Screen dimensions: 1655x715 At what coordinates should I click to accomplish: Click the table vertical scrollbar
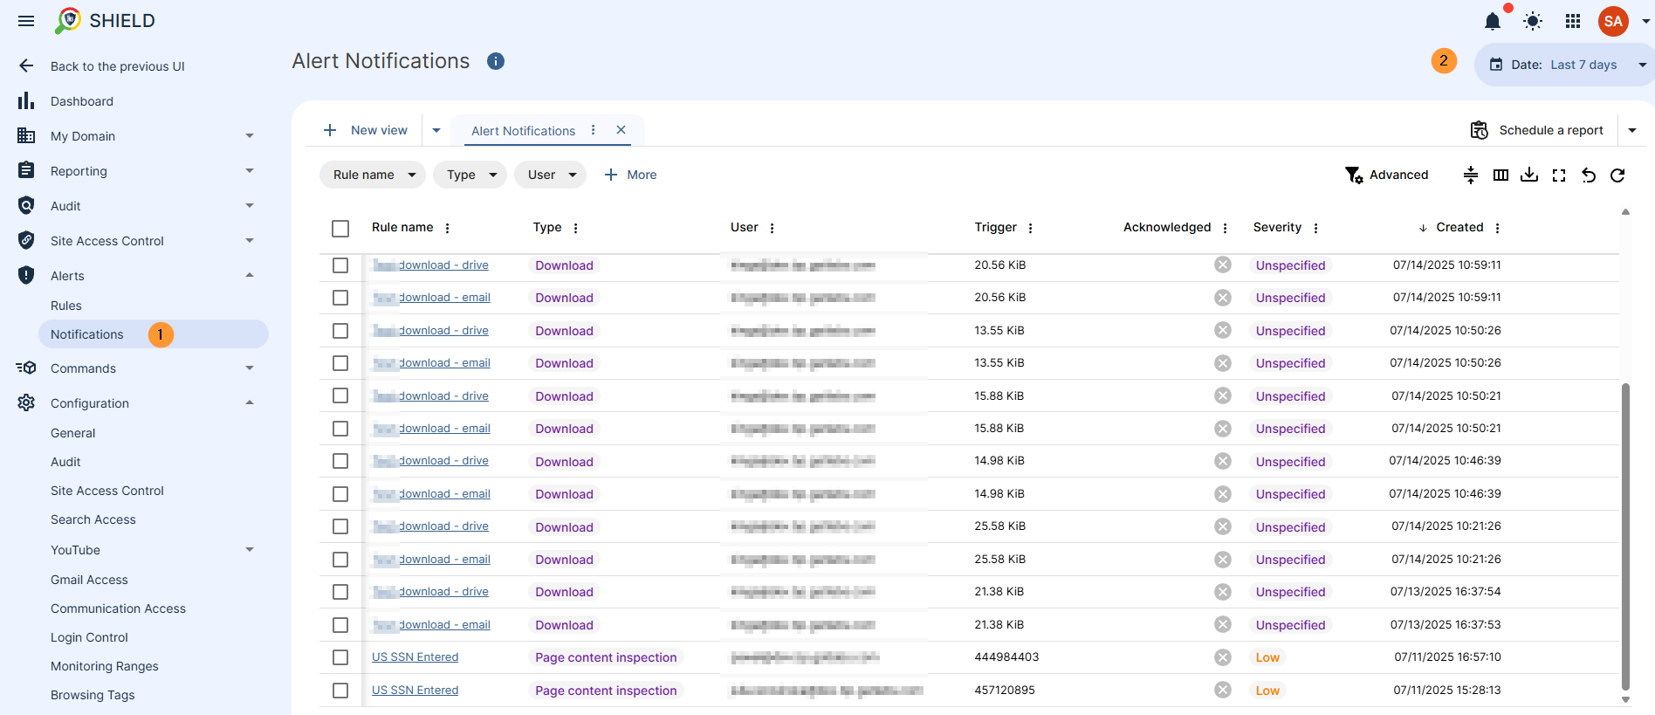click(x=1625, y=537)
